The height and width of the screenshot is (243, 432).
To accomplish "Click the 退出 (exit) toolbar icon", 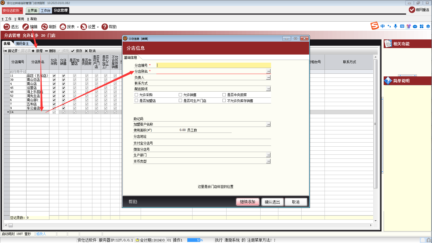I will pos(7,27).
